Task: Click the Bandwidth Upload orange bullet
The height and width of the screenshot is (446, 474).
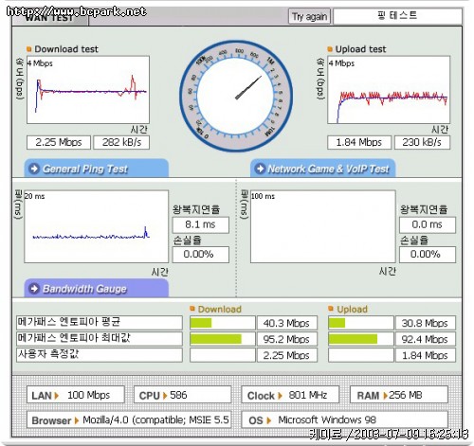Action: tap(331, 309)
